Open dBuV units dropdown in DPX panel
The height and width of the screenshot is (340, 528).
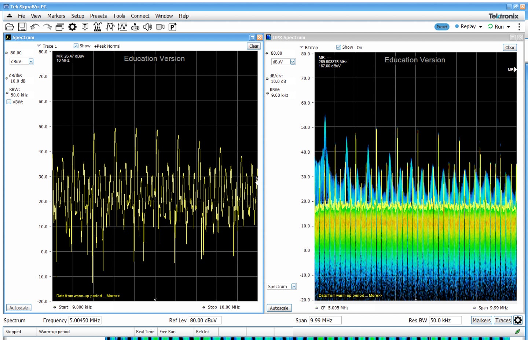293,62
